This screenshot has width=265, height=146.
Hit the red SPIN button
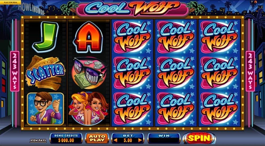point(199,138)
